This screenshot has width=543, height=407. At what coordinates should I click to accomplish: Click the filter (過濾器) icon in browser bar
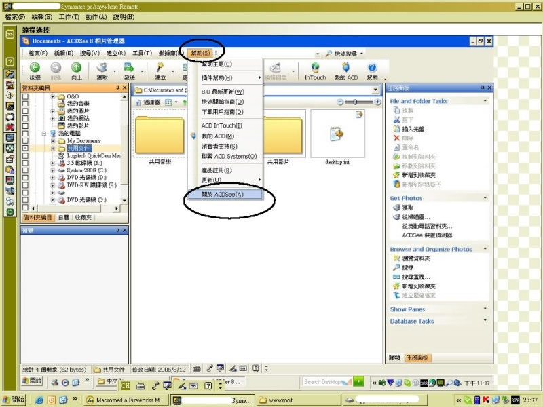(138, 102)
